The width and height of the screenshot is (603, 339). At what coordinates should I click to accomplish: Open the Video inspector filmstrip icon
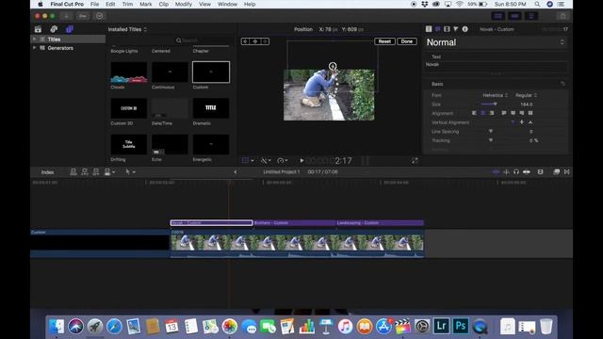447,29
